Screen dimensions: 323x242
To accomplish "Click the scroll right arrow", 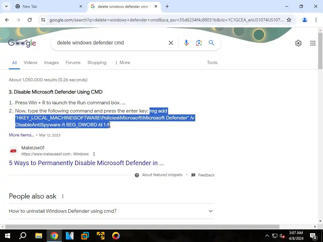I will 315,227.
